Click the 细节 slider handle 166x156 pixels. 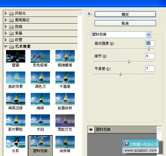129,61
